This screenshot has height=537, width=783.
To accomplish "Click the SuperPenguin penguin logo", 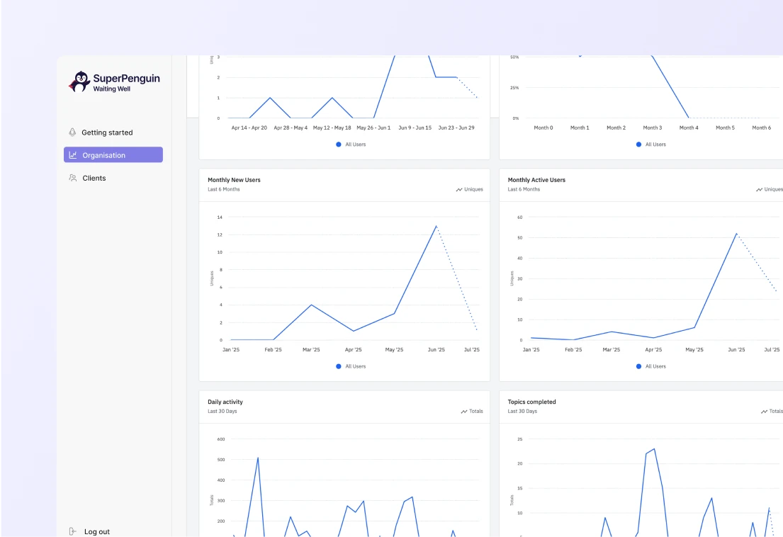I will pyautogui.click(x=79, y=82).
